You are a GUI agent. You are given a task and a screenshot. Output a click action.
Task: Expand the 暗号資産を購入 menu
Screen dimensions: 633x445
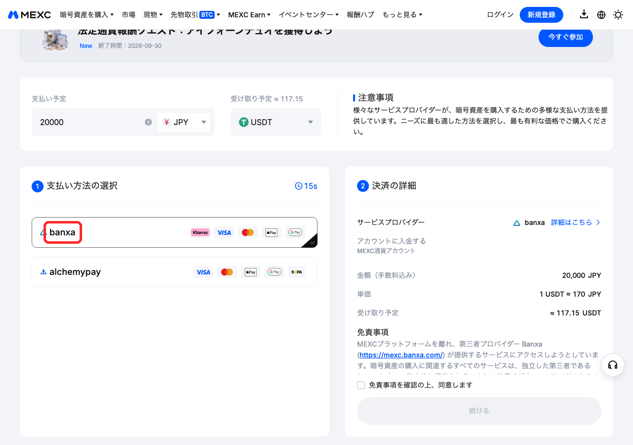coord(87,15)
